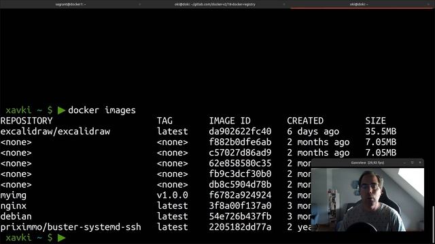This screenshot has width=435, height=244.
Task: Click the TAG column header
Action: [164, 121]
